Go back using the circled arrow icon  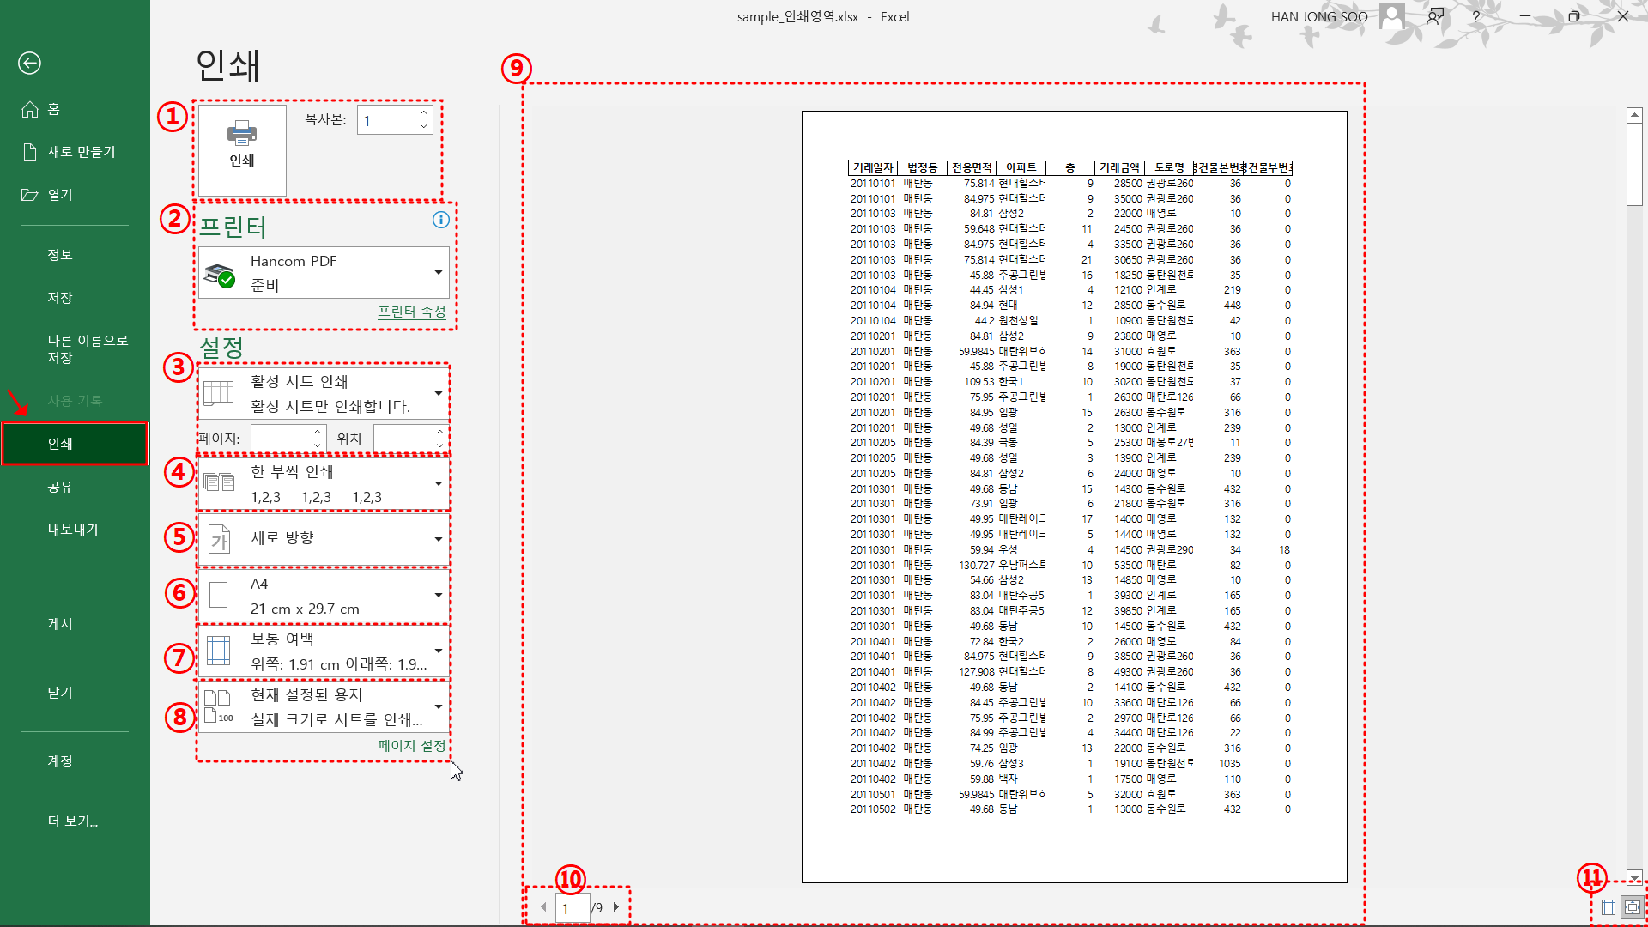tap(29, 63)
